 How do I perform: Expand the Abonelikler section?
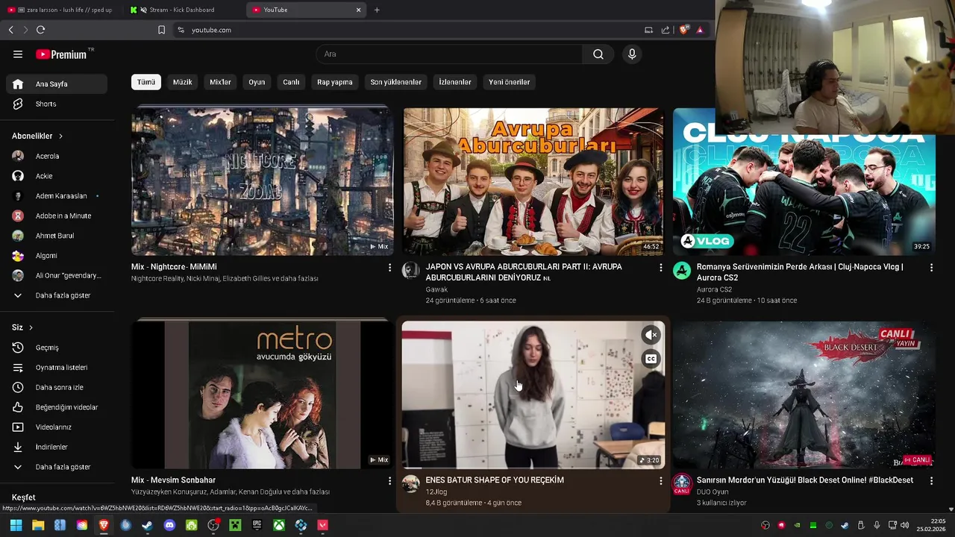37,136
